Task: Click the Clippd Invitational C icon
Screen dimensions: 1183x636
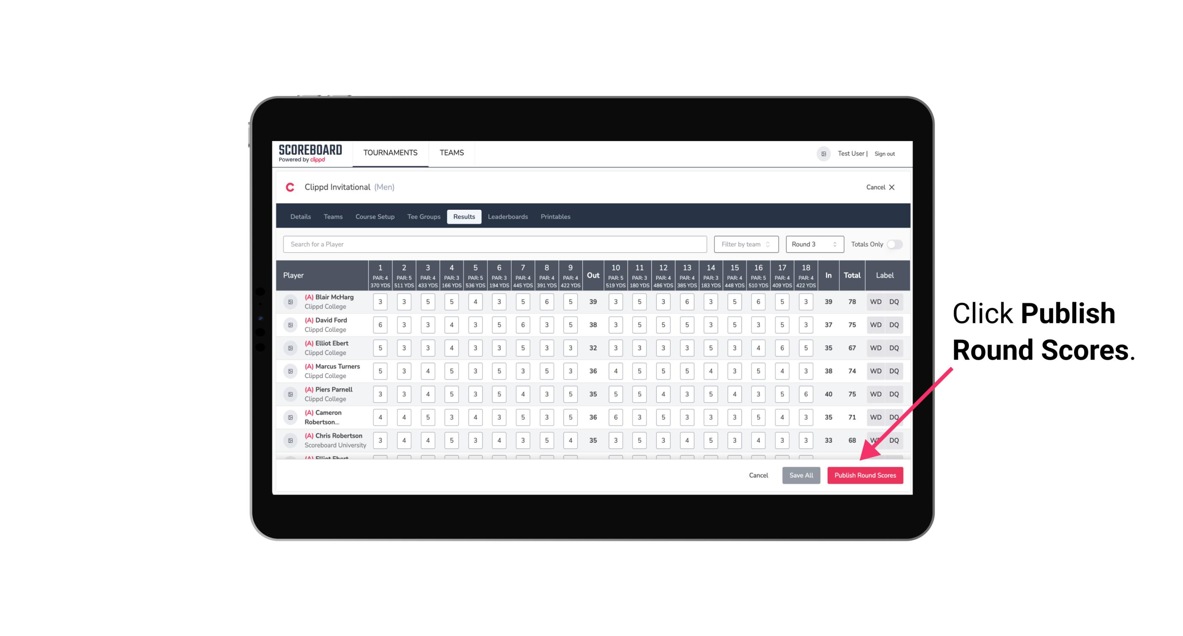Action: tap(291, 187)
